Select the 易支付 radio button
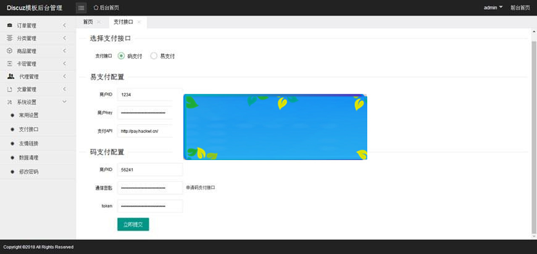 [154, 56]
